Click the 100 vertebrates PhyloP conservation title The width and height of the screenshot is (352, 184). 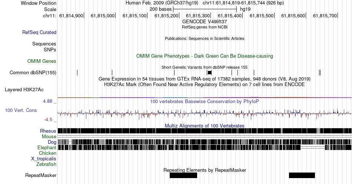(x=205, y=101)
